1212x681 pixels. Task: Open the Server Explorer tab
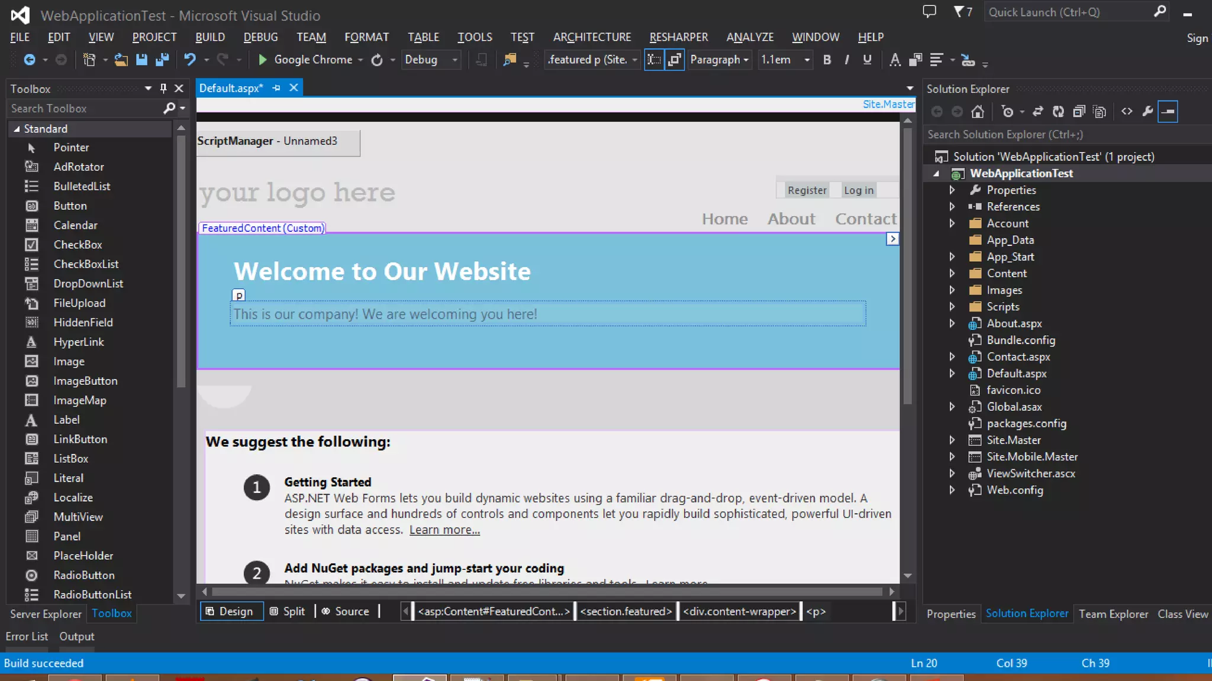pyautogui.click(x=46, y=614)
